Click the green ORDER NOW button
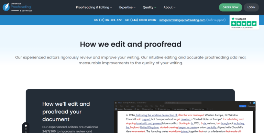This screenshot has width=264, height=133. pyautogui.click(x=230, y=8)
